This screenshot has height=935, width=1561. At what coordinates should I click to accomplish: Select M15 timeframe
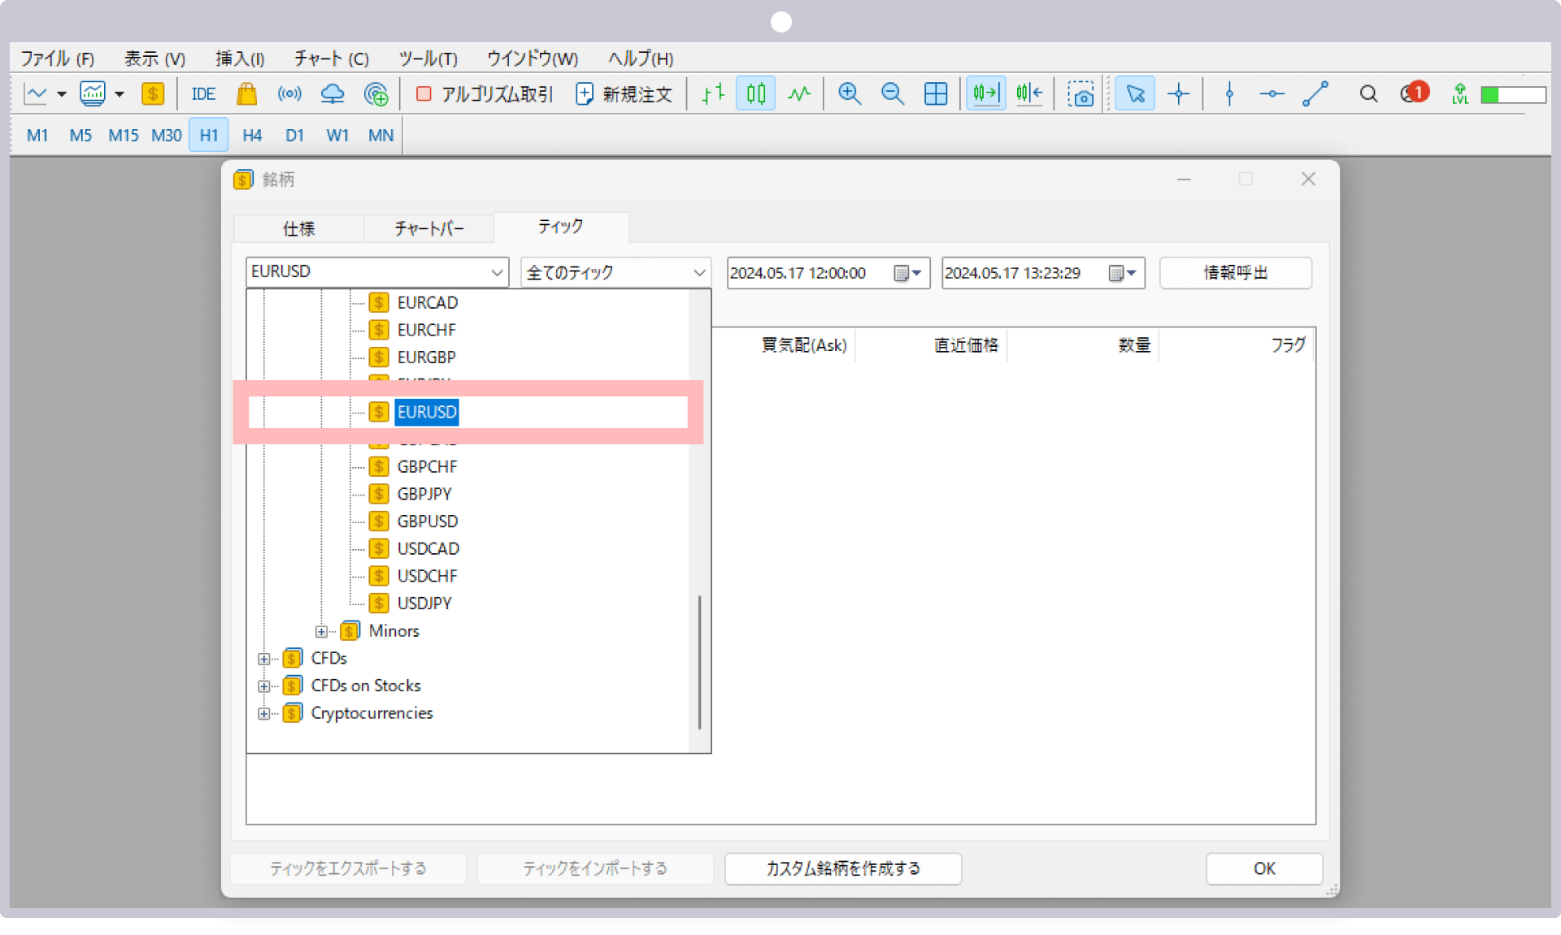click(x=124, y=136)
